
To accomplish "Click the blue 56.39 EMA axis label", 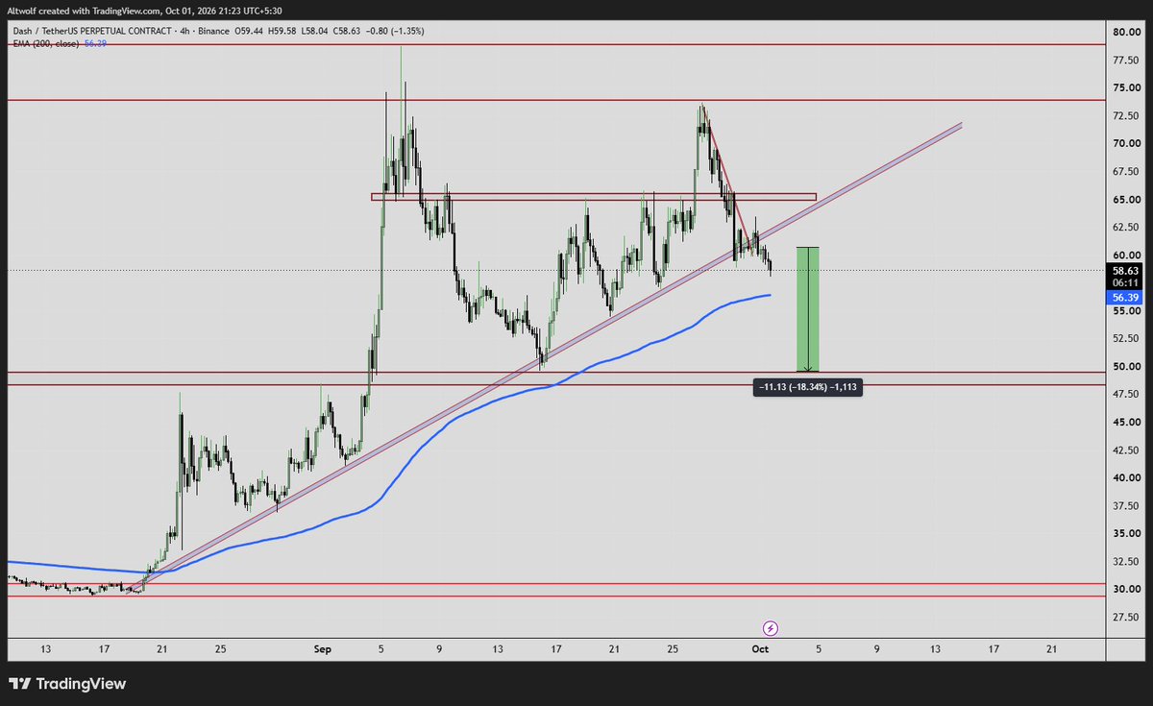I will point(1126,298).
